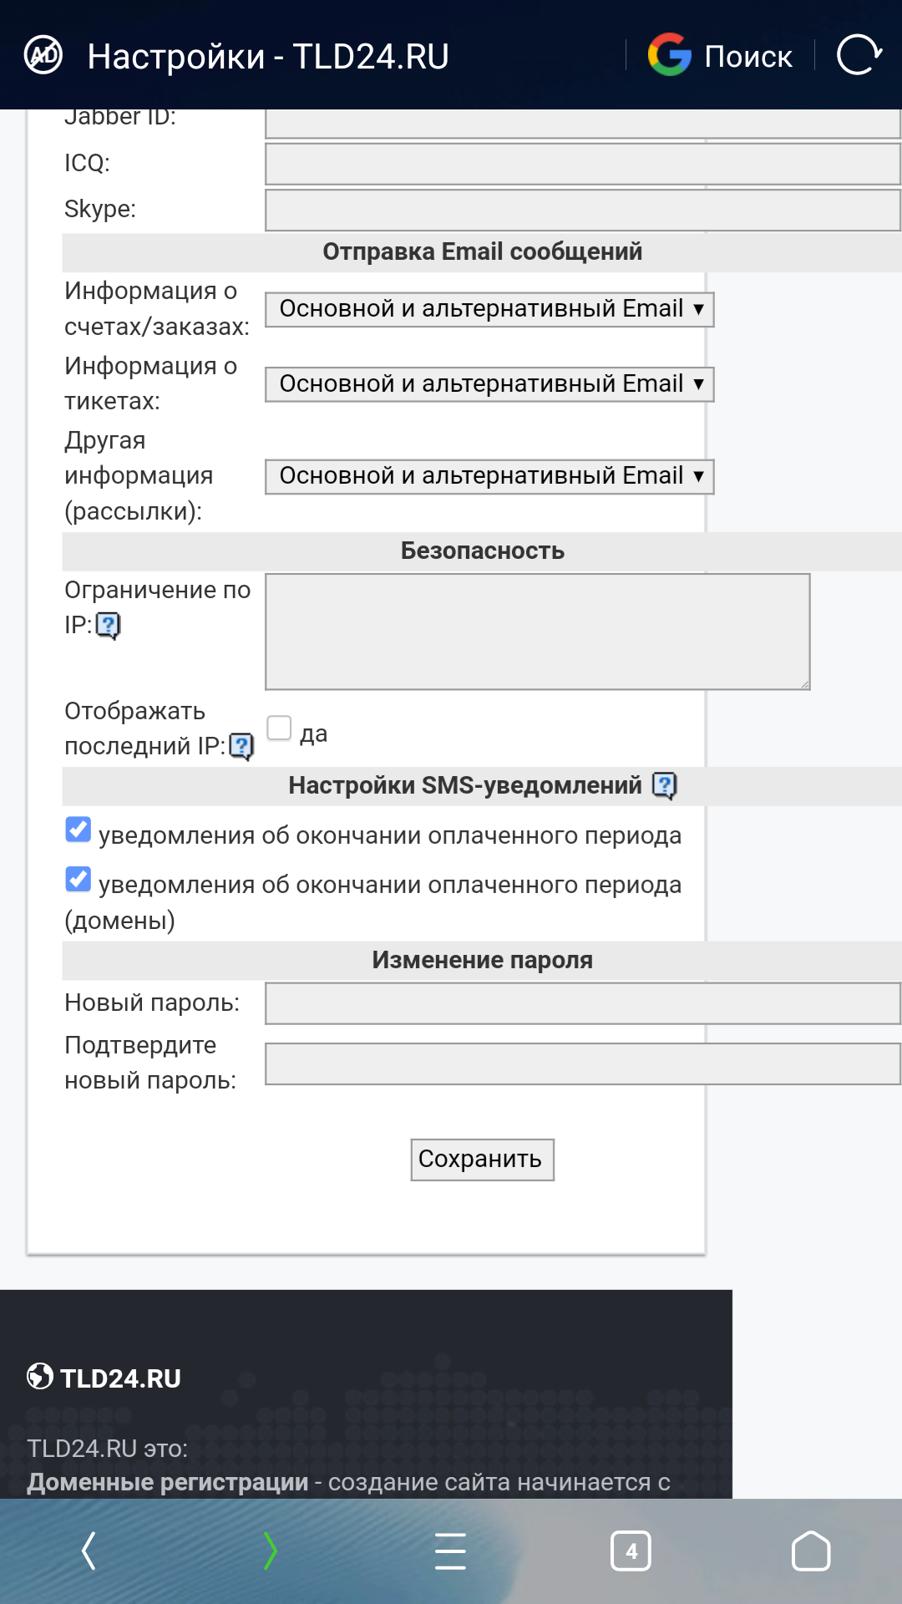Open invoices/orders email dropdown
Image resolution: width=902 pixels, height=1604 pixels.
[x=489, y=309]
